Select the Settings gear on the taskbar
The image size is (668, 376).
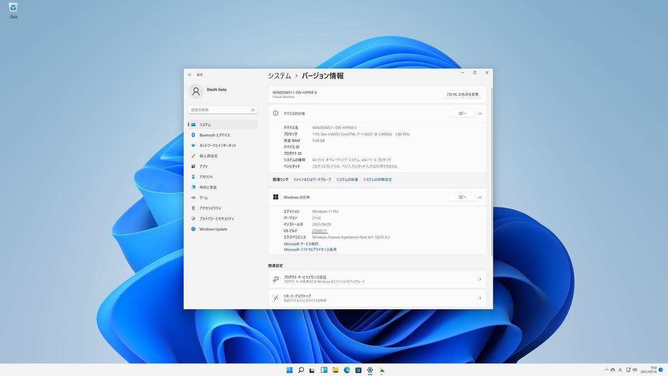370,370
